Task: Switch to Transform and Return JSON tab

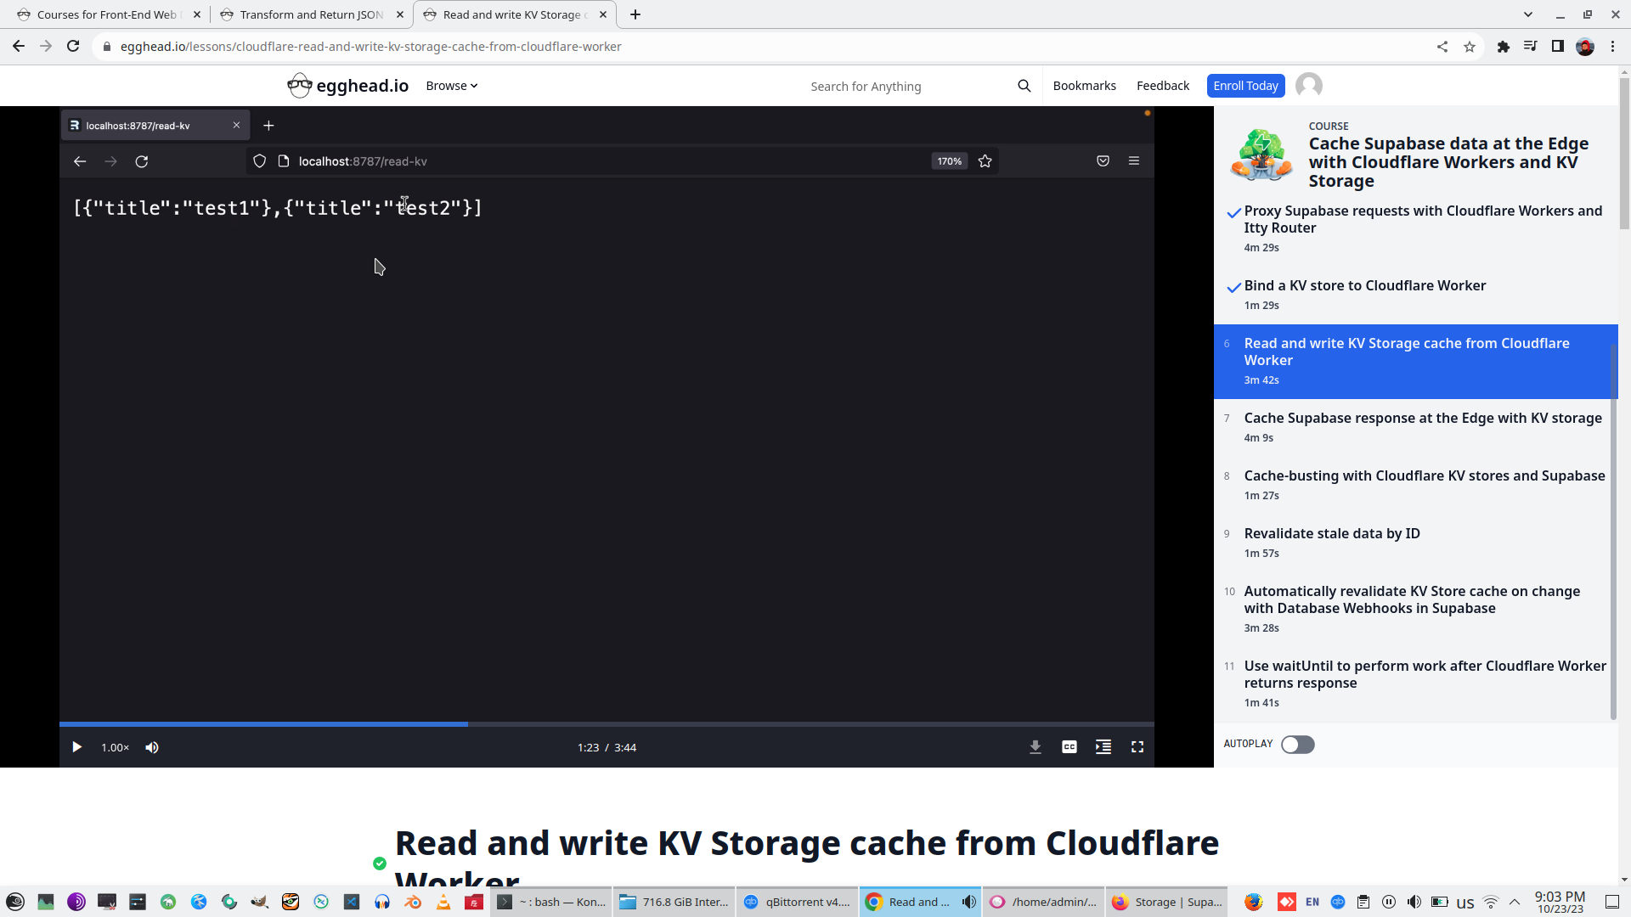Action: [311, 14]
